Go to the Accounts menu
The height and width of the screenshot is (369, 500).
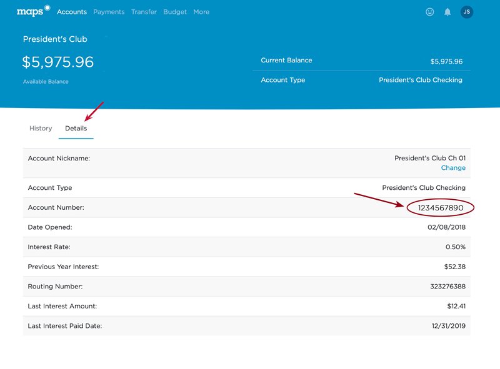(x=72, y=12)
